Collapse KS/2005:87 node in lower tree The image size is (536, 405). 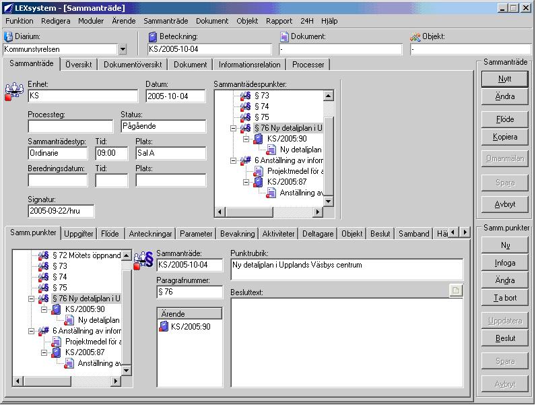click(44, 352)
